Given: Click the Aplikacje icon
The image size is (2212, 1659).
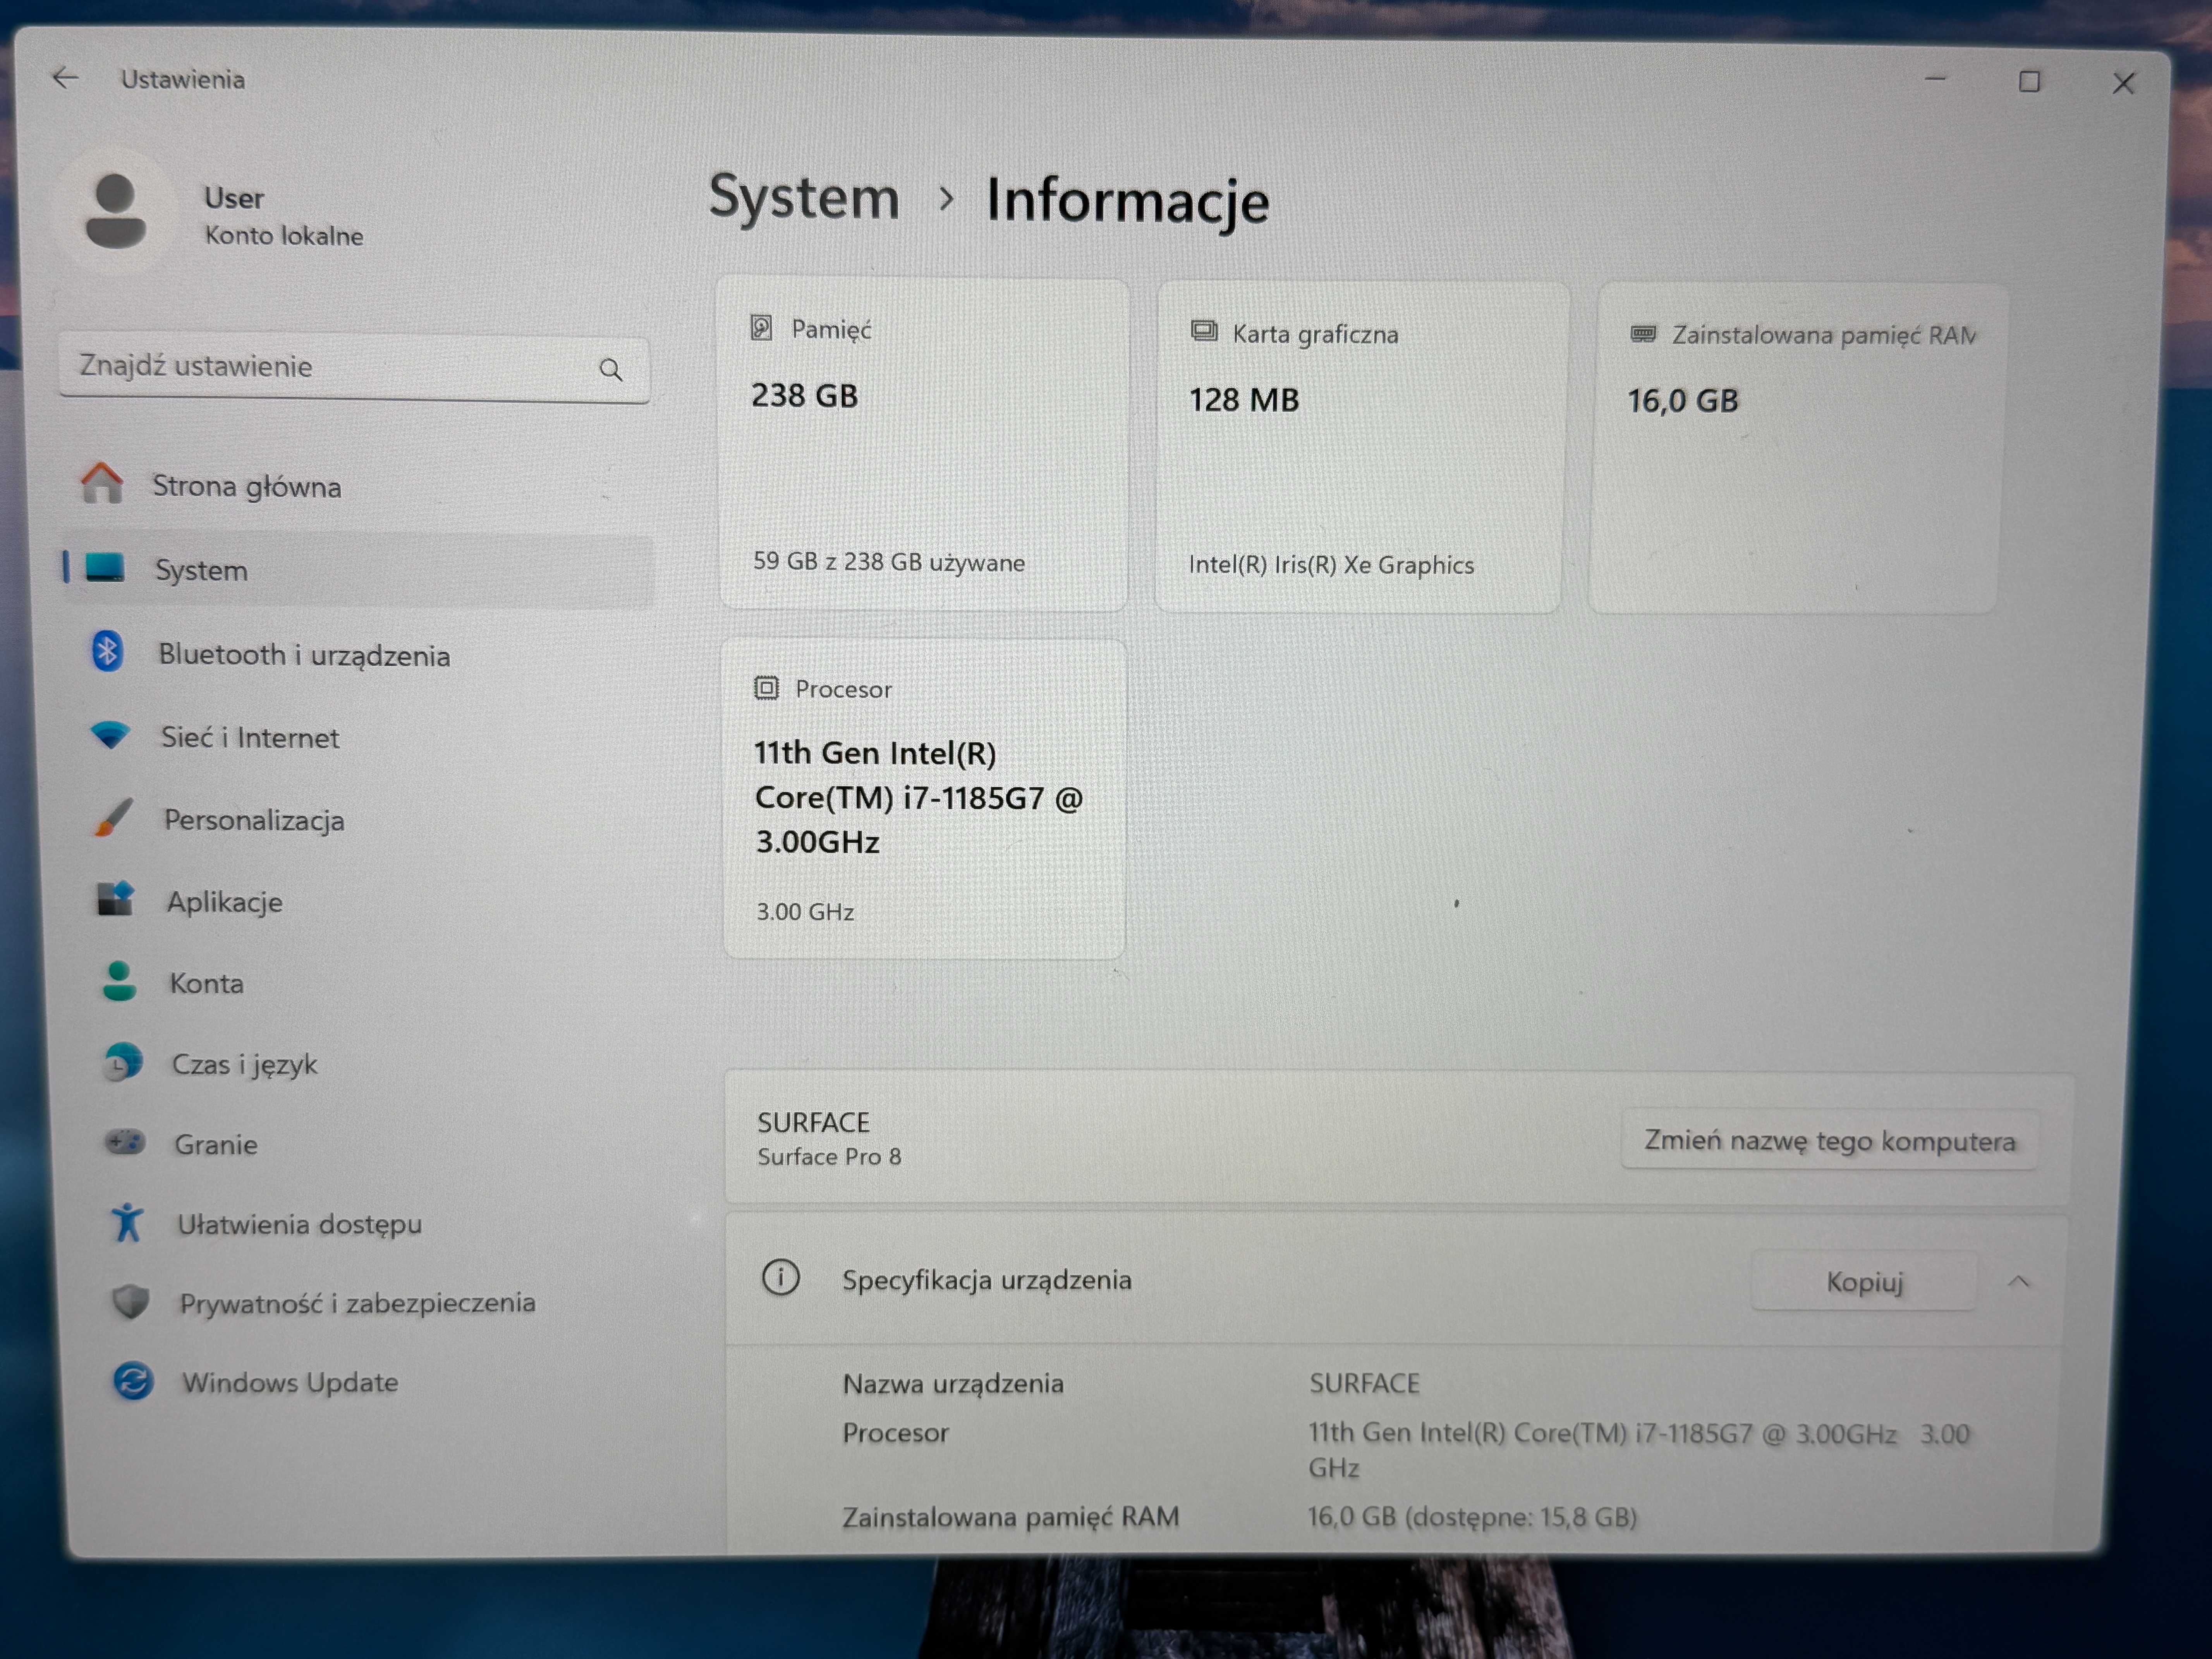Looking at the screenshot, I should pyautogui.click(x=116, y=899).
